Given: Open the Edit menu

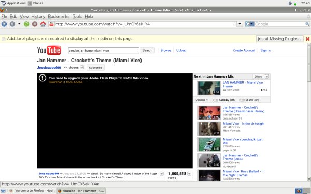Looking at the screenshot, I should pos(13,17).
